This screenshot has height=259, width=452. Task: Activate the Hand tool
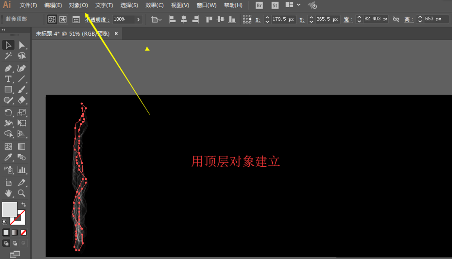point(8,193)
